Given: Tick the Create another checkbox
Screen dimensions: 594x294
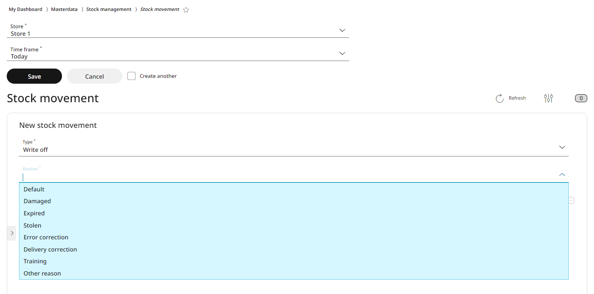Looking at the screenshot, I should click(132, 76).
